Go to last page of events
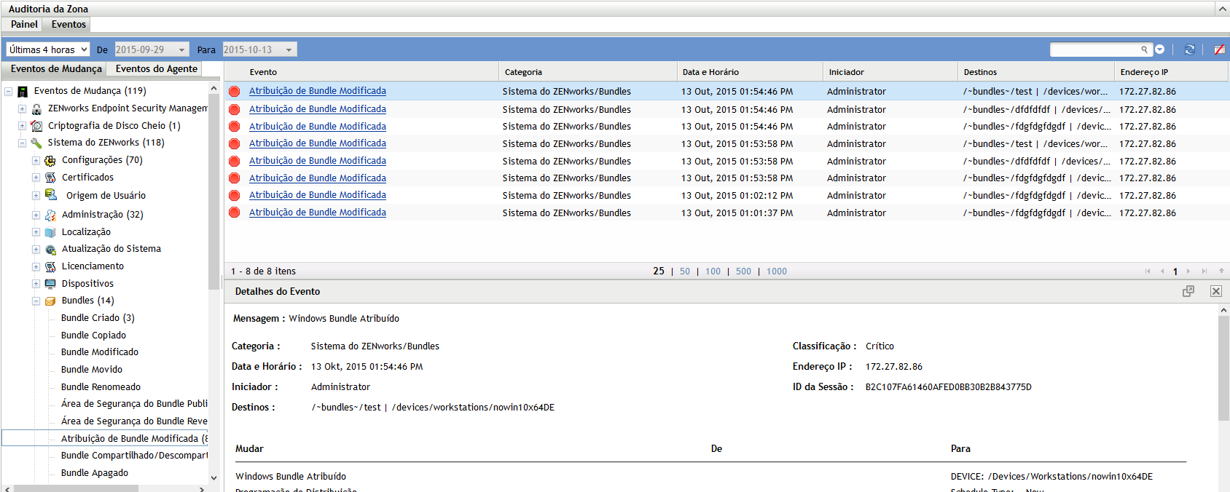Image resolution: width=1230 pixels, height=492 pixels. tap(1204, 271)
